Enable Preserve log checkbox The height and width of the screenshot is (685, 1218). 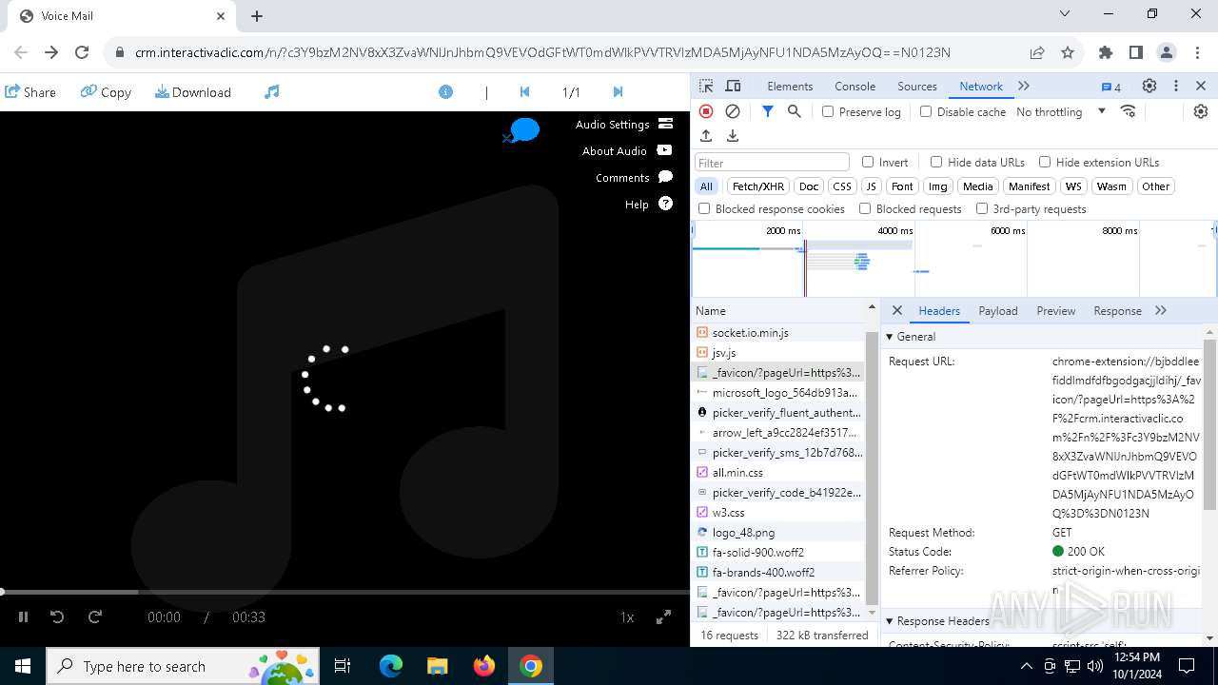click(x=828, y=112)
